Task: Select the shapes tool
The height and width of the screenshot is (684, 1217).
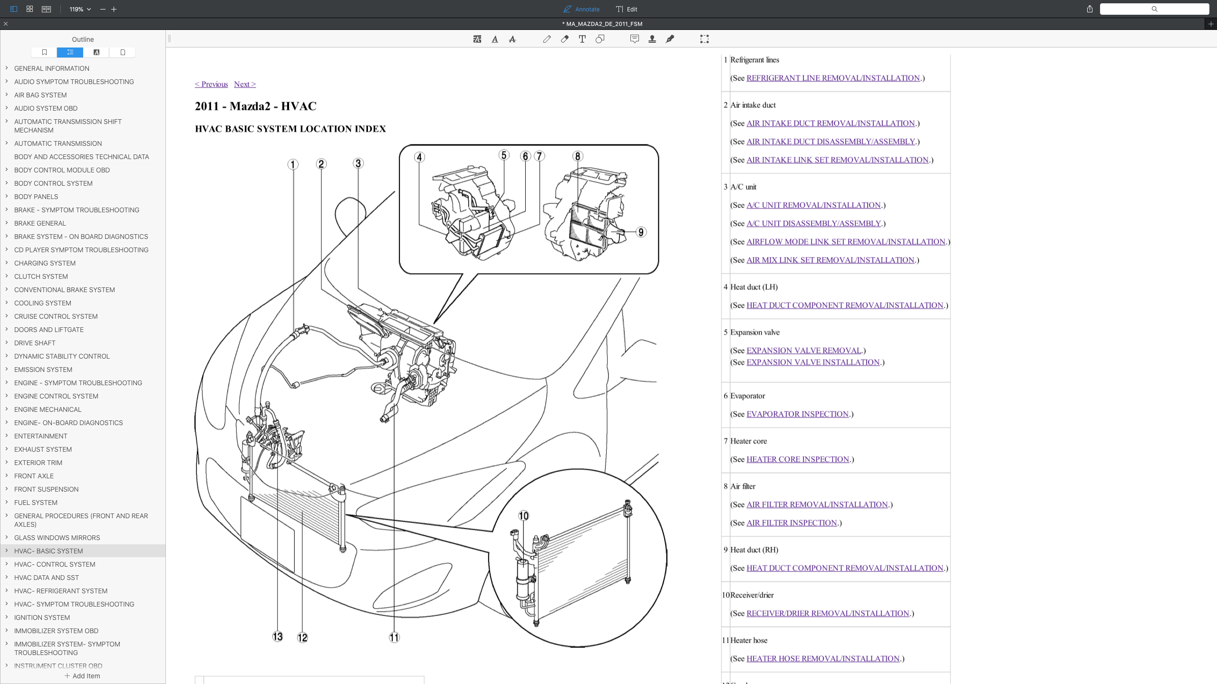Action: [600, 39]
